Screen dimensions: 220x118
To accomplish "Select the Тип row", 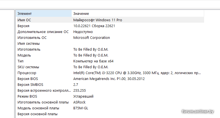I will click(x=110, y=61).
